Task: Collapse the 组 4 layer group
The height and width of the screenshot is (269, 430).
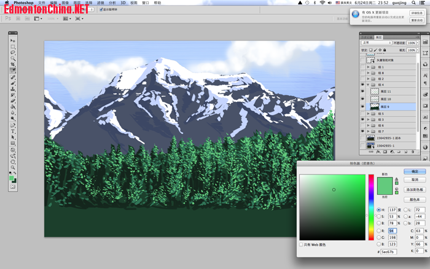Action: click(x=368, y=85)
